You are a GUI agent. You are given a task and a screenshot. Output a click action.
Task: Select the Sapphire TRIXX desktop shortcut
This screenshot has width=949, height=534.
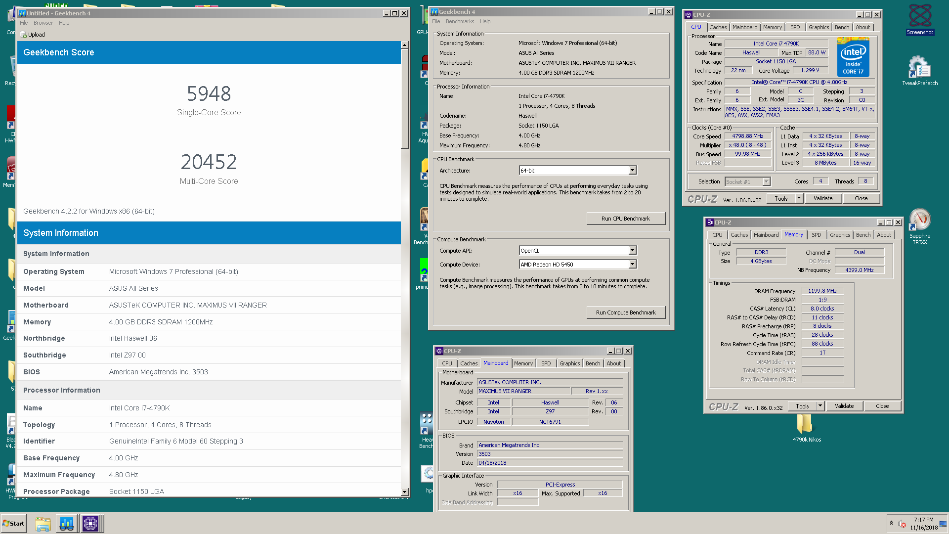click(919, 226)
